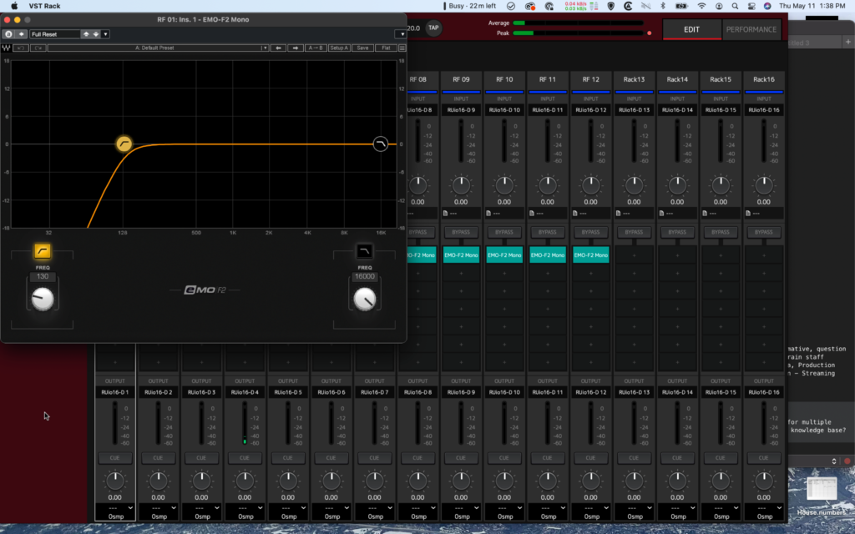Click the low-pass frequency value field 16000
The image size is (855, 534).
click(364, 277)
